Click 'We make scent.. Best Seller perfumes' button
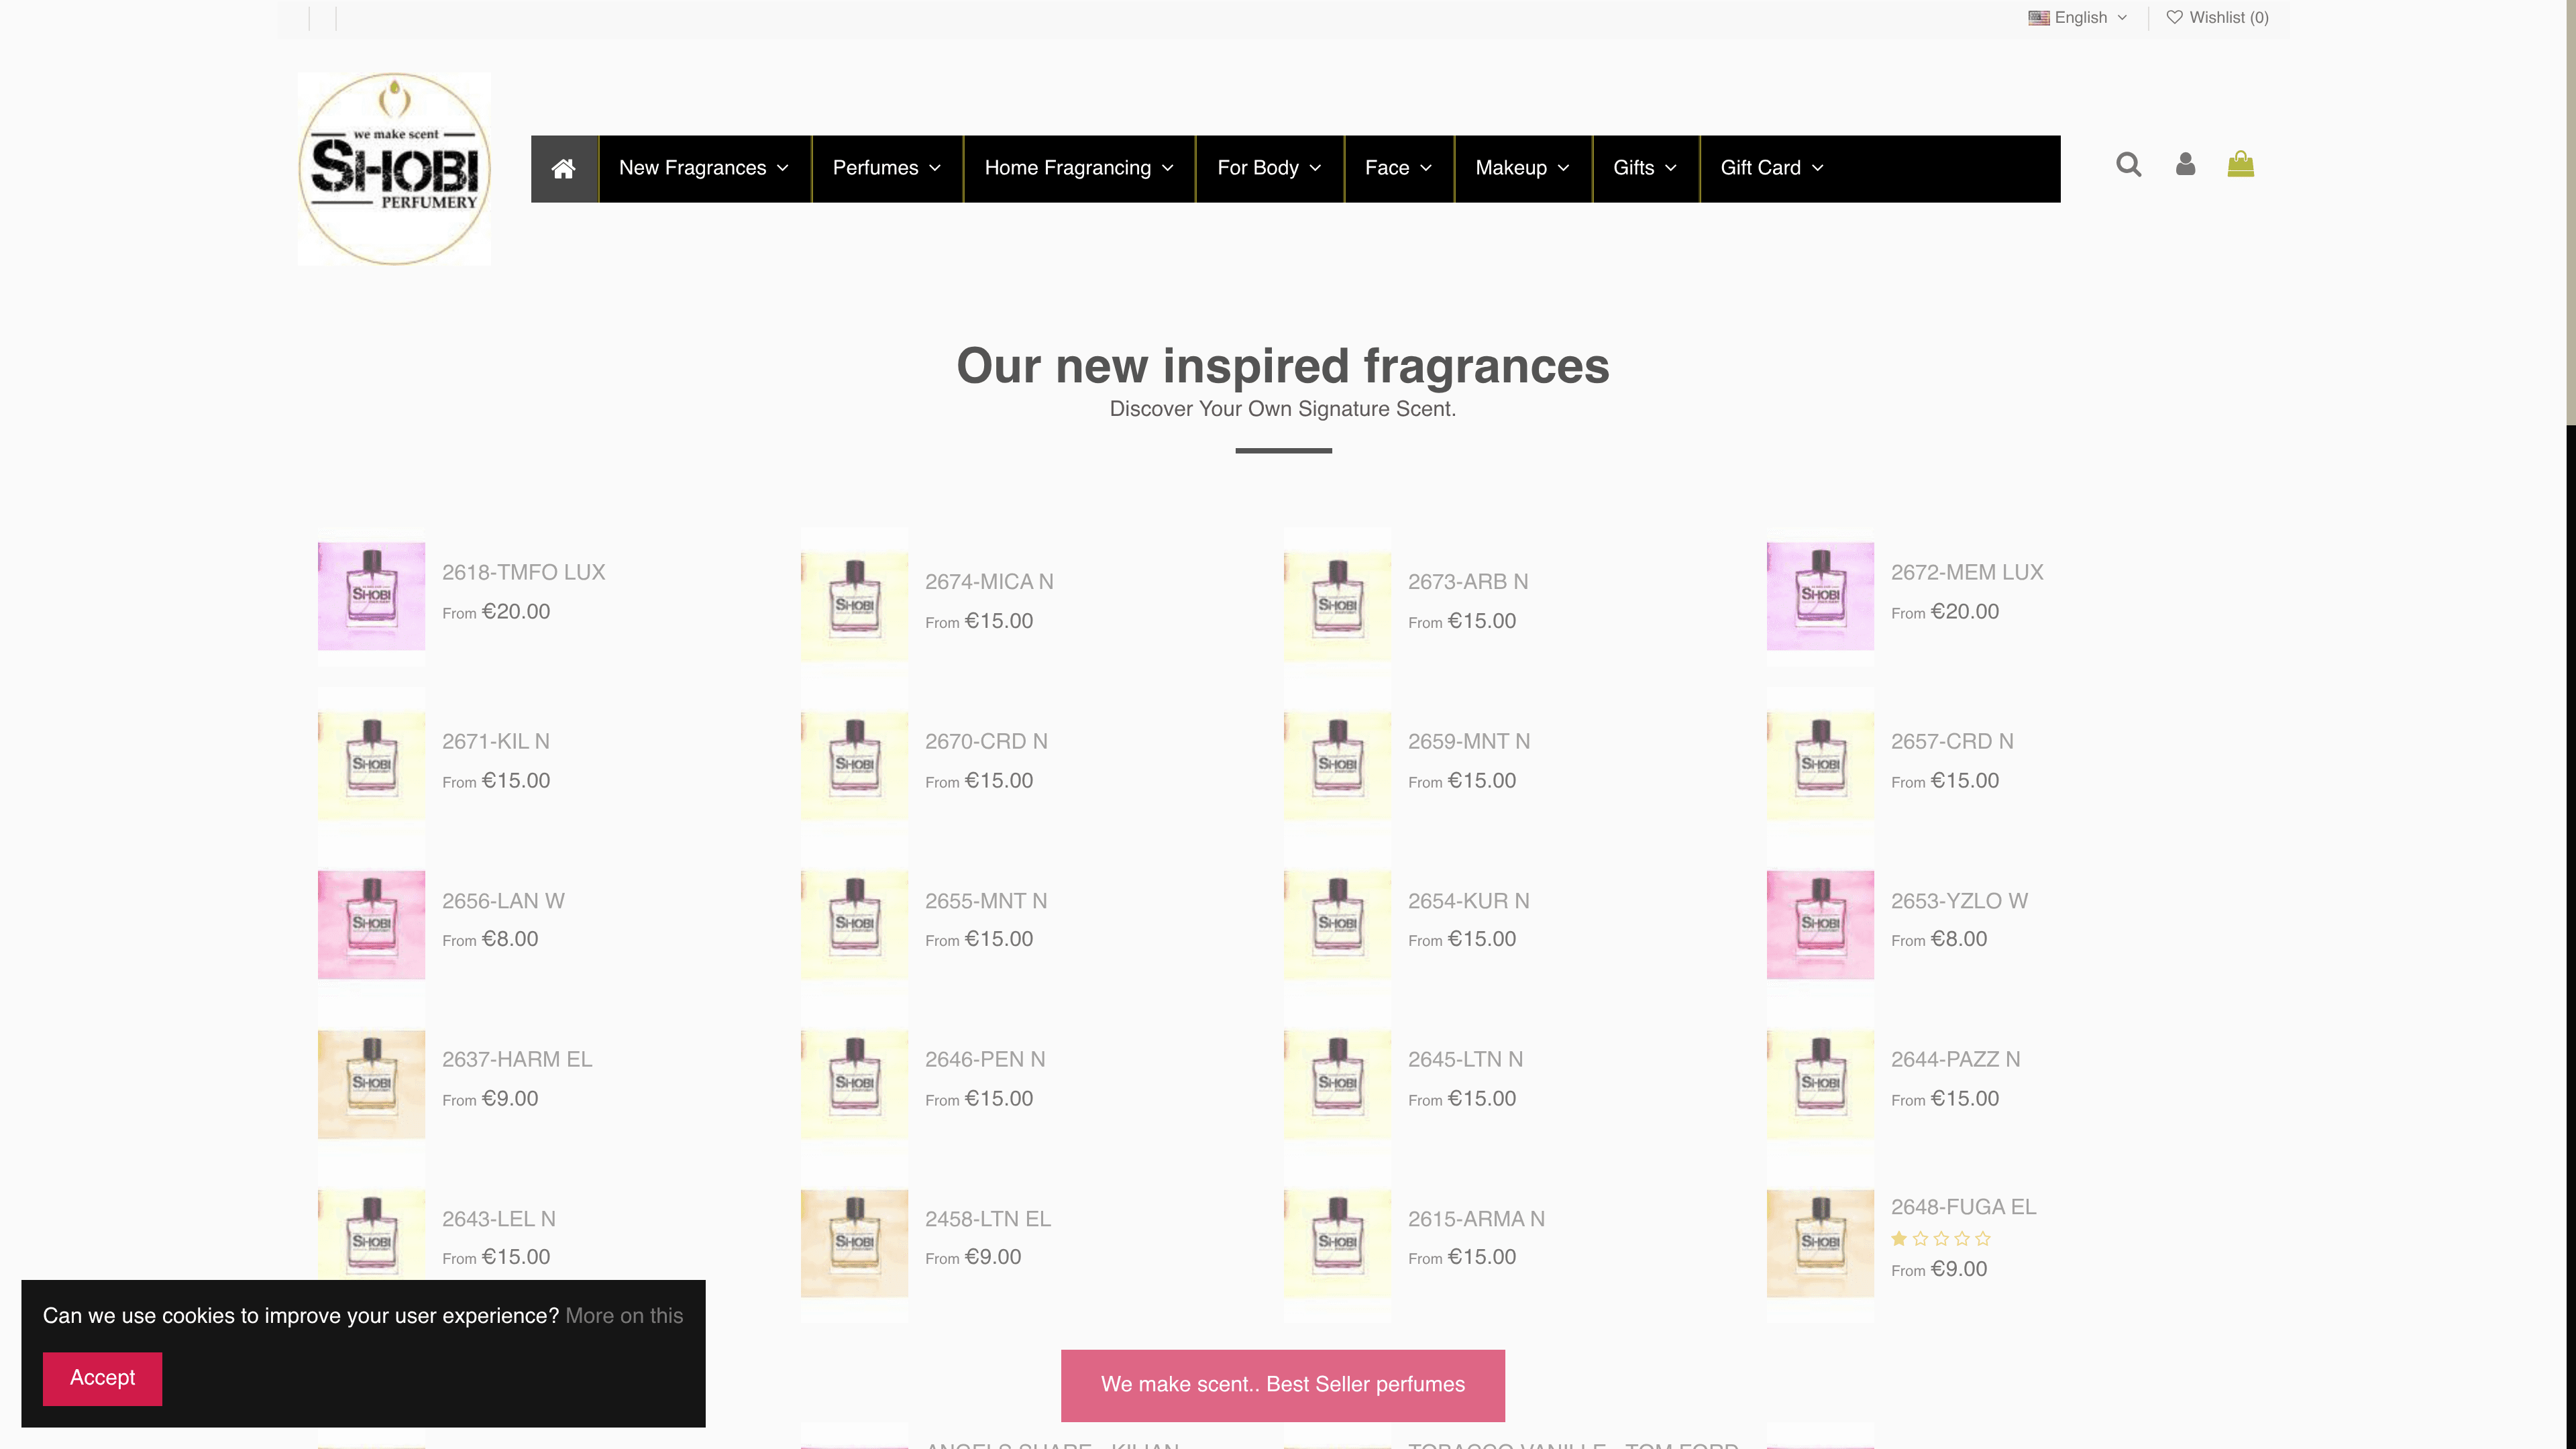Screen dimensions: 2576x1449 coord(1282,1384)
